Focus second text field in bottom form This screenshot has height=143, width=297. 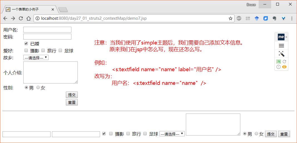tap(76, 134)
